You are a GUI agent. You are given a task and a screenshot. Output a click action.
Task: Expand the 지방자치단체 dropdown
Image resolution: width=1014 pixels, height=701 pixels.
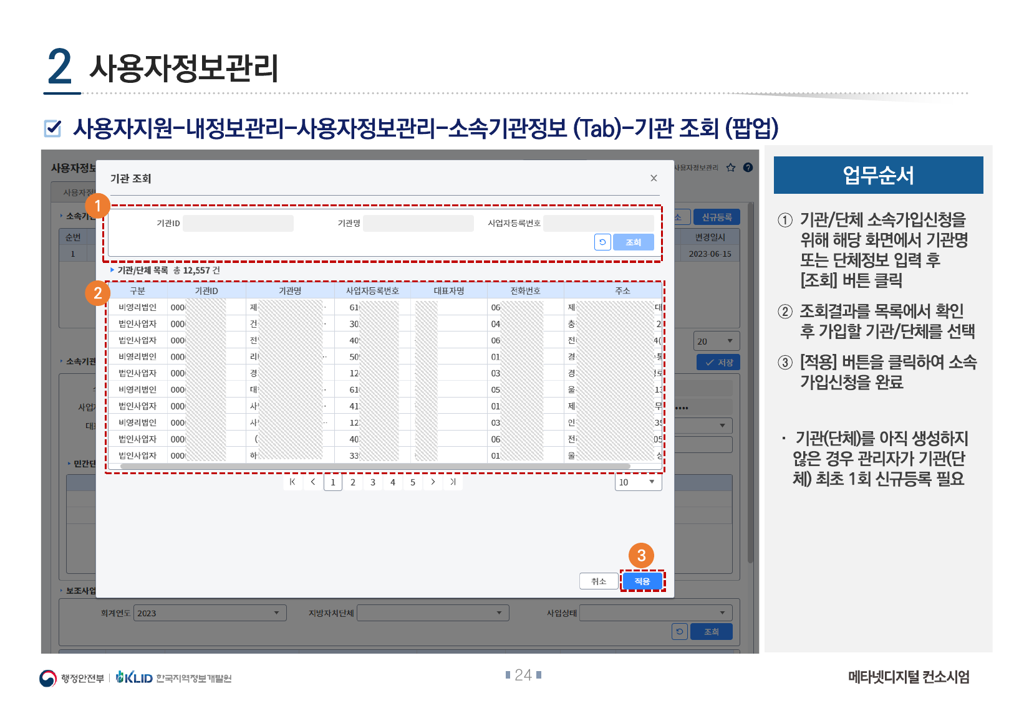(433, 613)
